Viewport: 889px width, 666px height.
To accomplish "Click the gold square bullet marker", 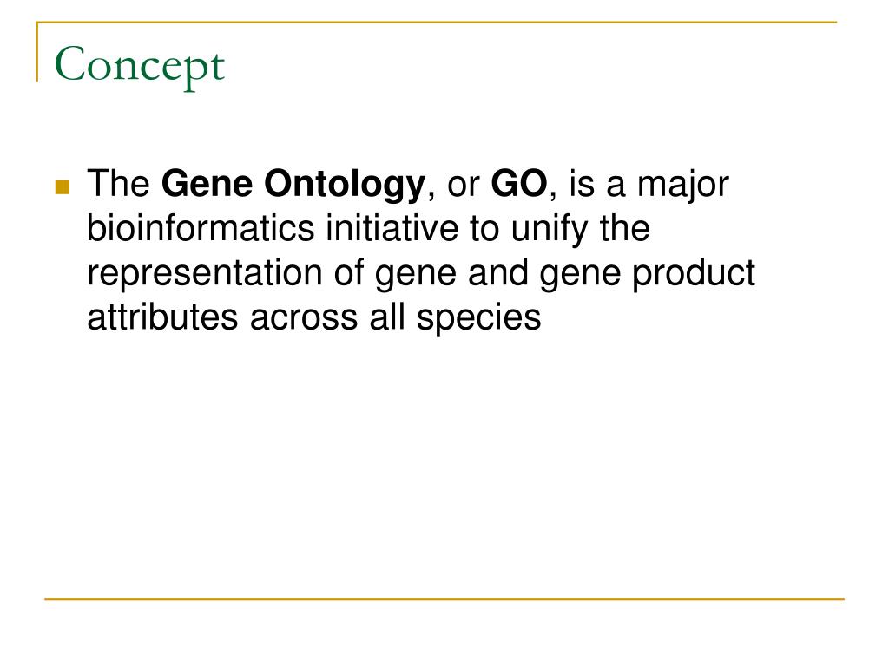I will (x=63, y=187).
